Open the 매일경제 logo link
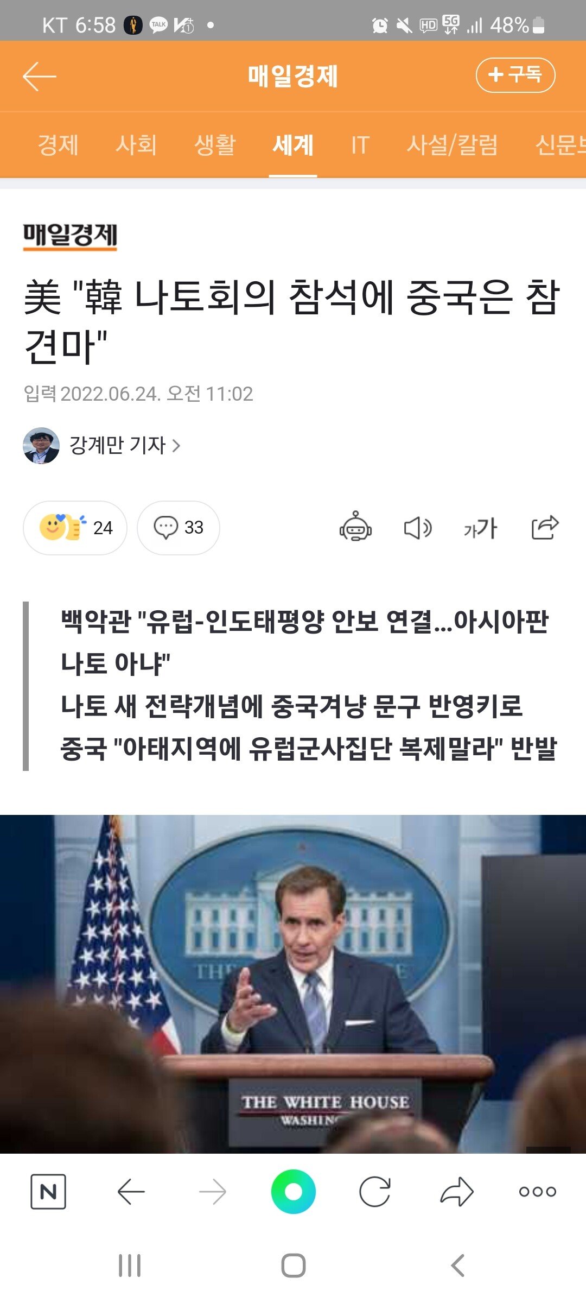Screen dimensions: 586x1303 (x=70, y=236)
